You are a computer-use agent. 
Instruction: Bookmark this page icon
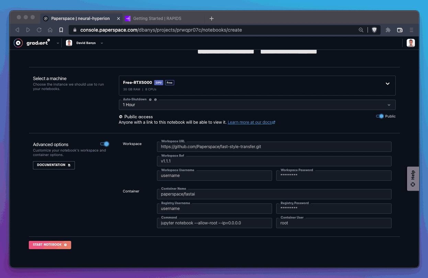pyautogui.click(x=61, y=30)
